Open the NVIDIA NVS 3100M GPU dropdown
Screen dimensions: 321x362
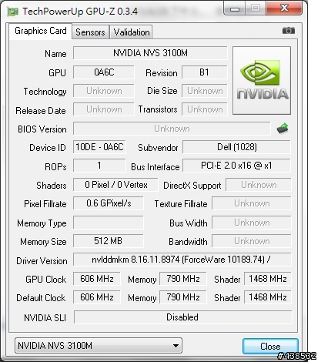[99, 346]
